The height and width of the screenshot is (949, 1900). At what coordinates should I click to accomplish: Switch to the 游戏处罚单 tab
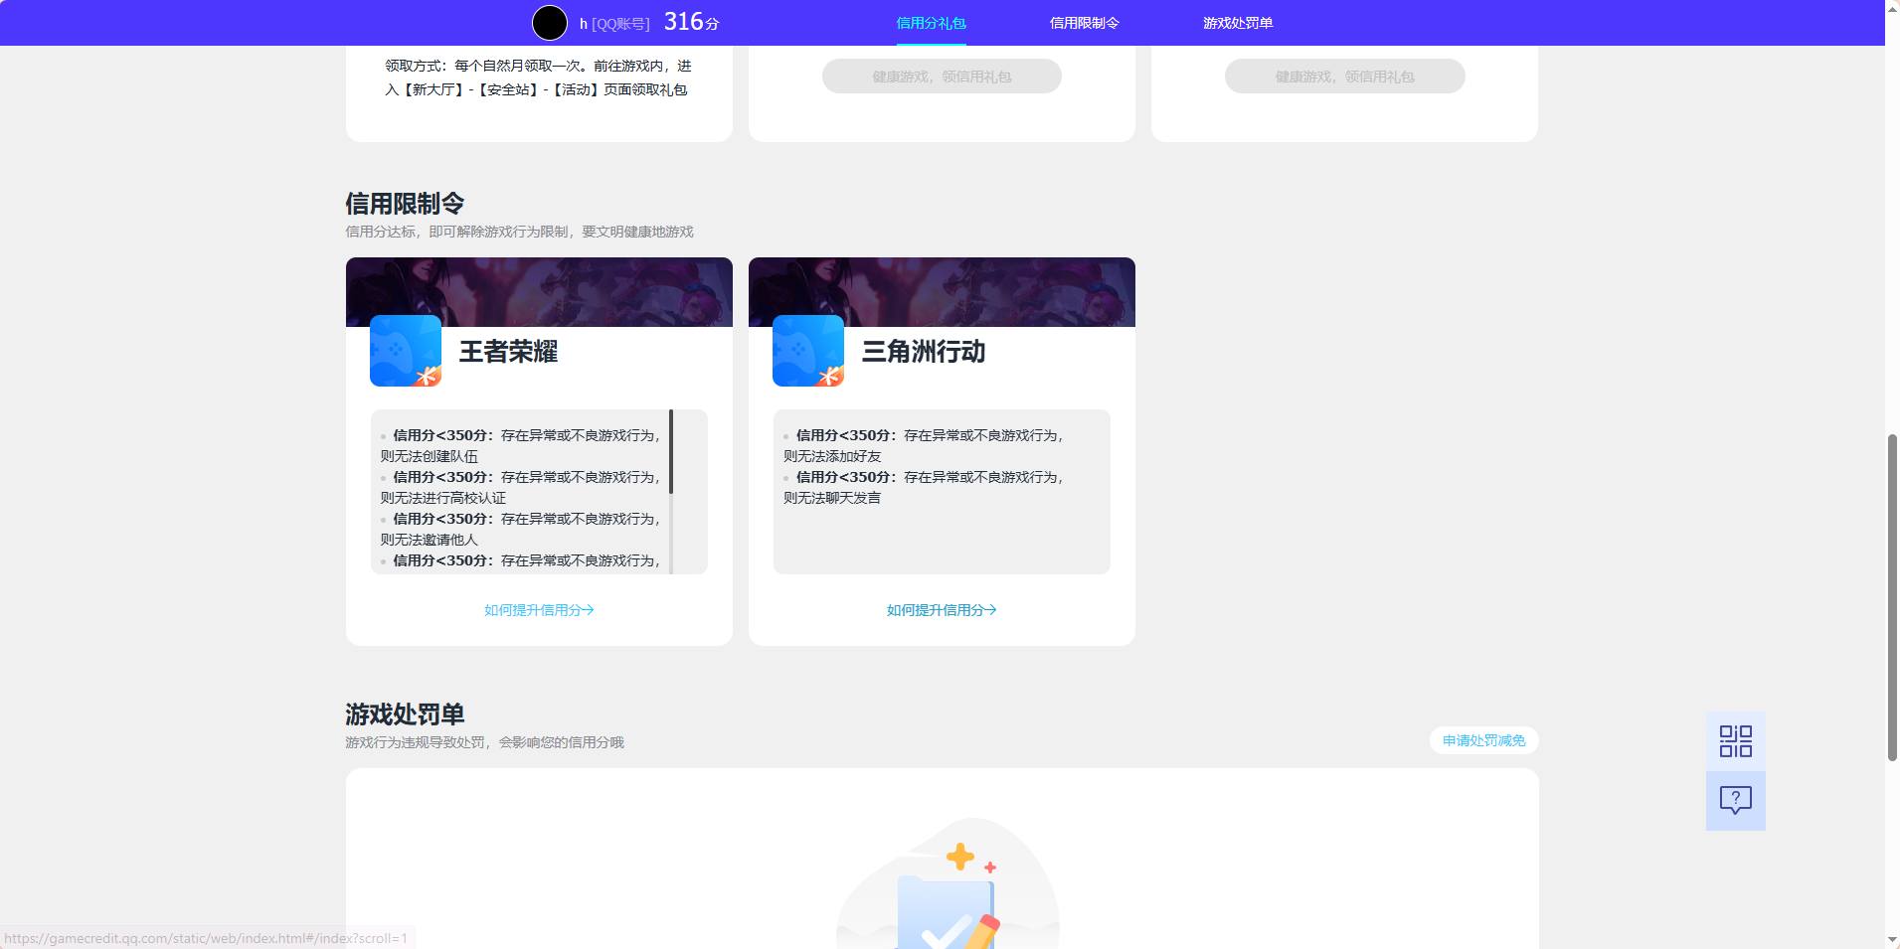click(1238, 23)
